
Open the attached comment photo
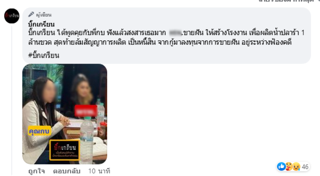click(x=65, y=114)
